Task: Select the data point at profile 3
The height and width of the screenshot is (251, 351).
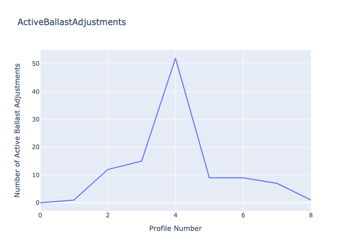Action: (142, 161)
